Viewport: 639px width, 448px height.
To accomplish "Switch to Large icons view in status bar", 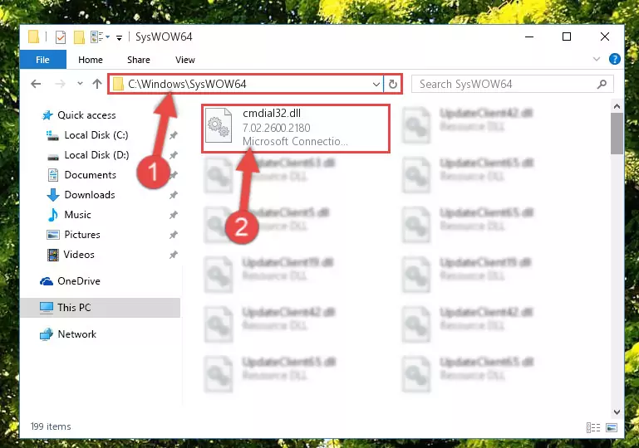I will [612, 427].
